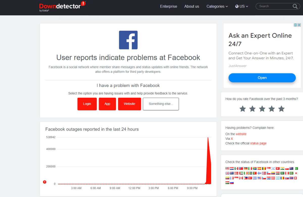The image size is (303, 197).
Task: Expand the Categories dropdown
Action: 217,6
